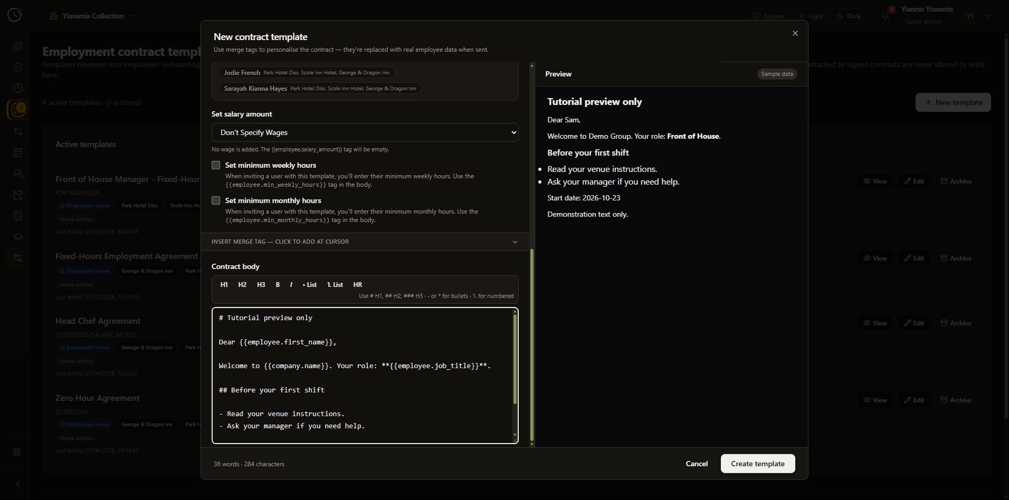1009x500 pixels.
Task: Insert a horizontal rule with HR
Action: (x=357, y=285)
